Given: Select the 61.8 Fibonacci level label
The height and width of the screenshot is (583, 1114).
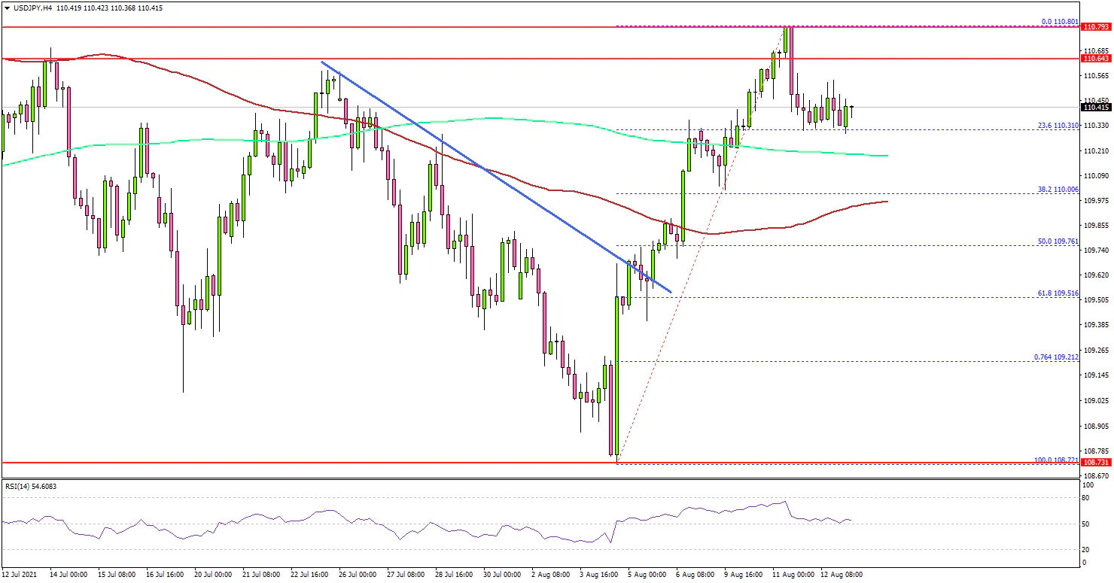Looking at the screenshot, I should click(x=1061, y=293).
